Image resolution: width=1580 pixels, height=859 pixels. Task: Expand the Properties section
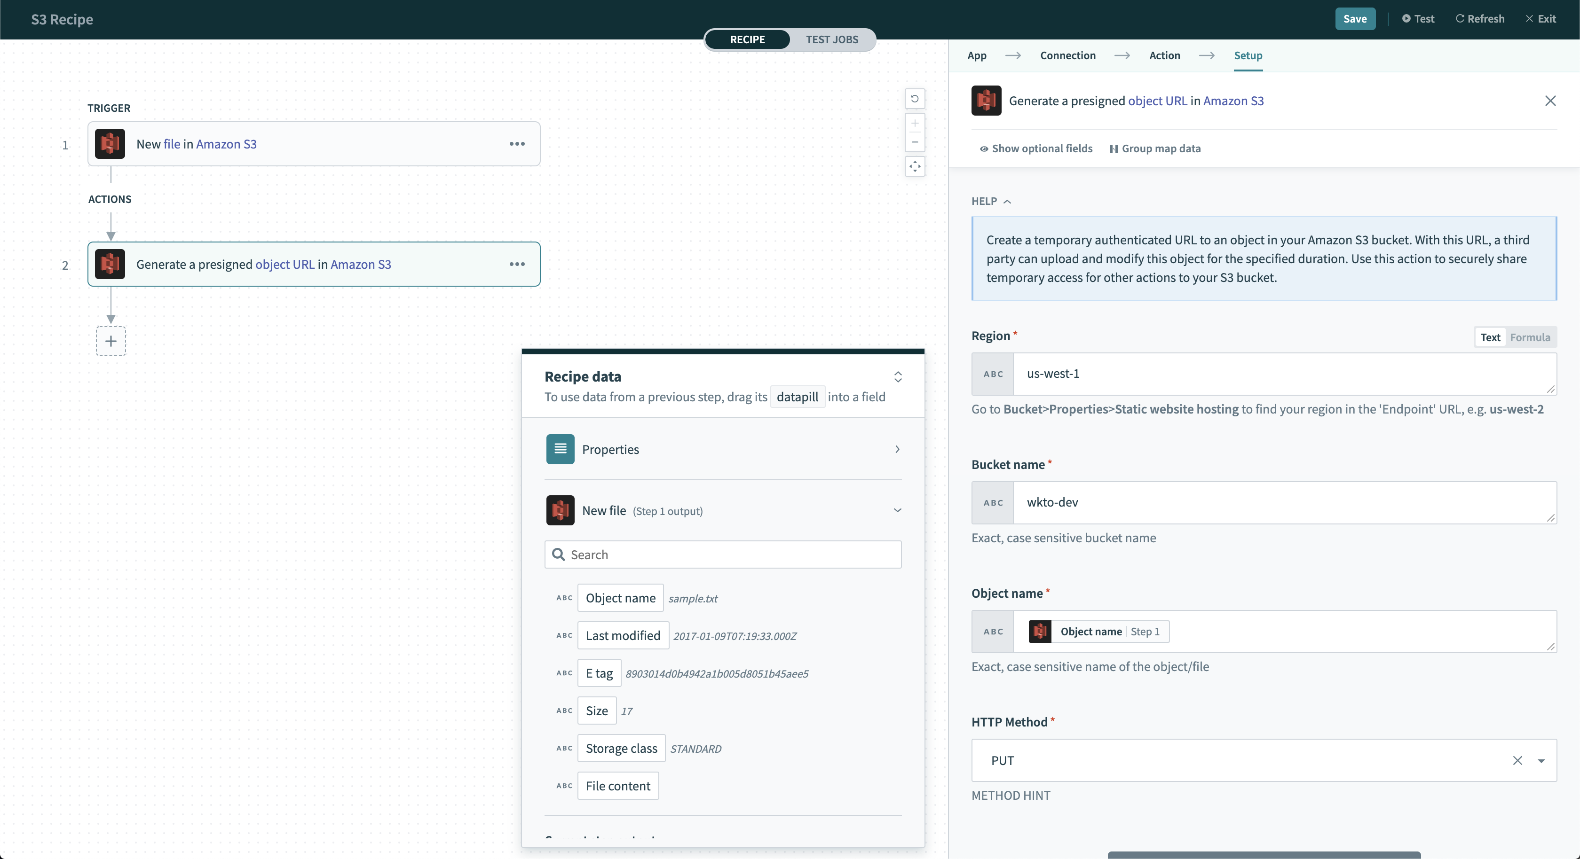tap(897, 449)
